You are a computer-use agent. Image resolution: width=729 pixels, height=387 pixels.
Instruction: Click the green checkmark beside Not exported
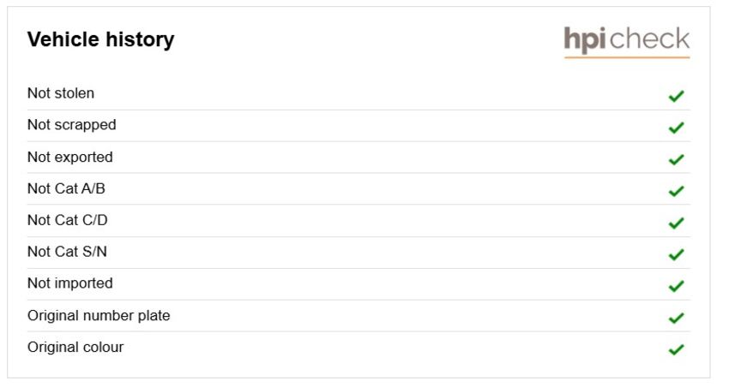pos(676,159)
